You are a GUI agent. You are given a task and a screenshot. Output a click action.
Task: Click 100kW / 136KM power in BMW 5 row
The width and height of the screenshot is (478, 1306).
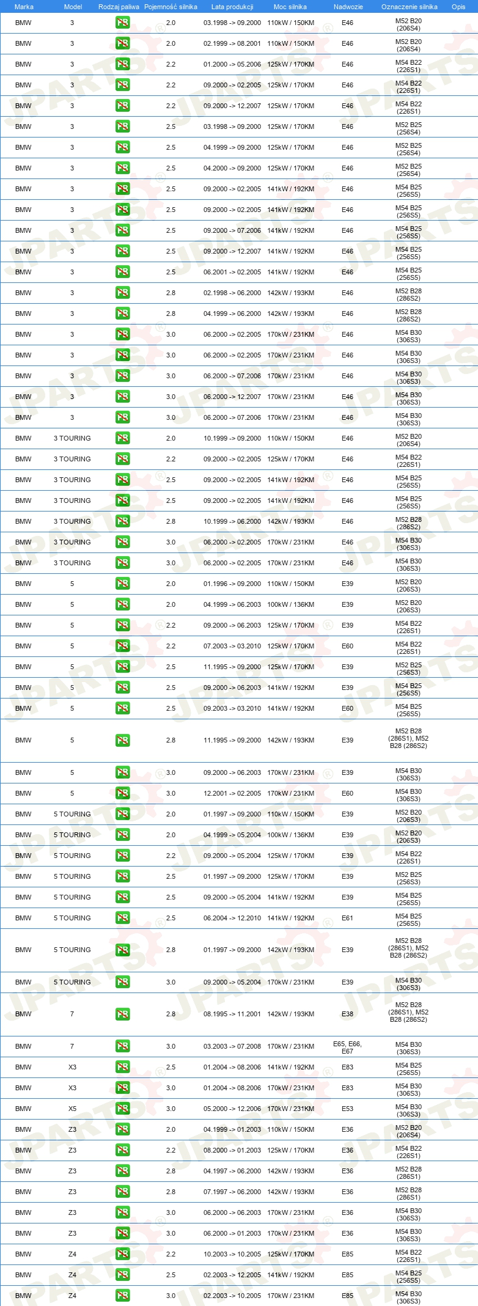(291, 604)
